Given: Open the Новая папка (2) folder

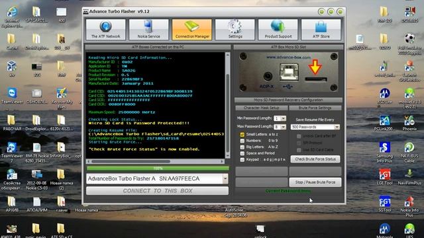Looking at the screenshot, I should [x=62, y=180].
